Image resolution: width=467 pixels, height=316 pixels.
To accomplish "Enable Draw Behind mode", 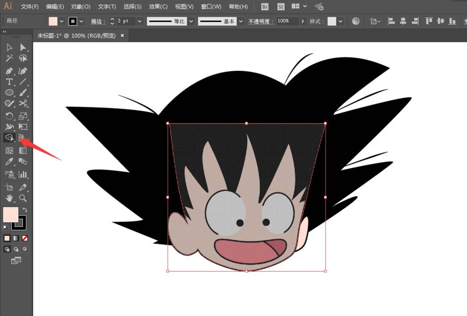I will 16,249.
